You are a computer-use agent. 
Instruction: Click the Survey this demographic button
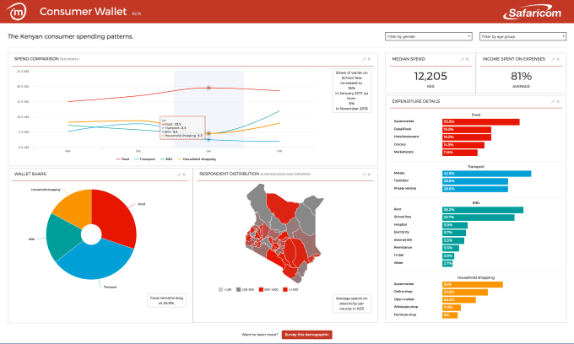[x=306, y=335]
